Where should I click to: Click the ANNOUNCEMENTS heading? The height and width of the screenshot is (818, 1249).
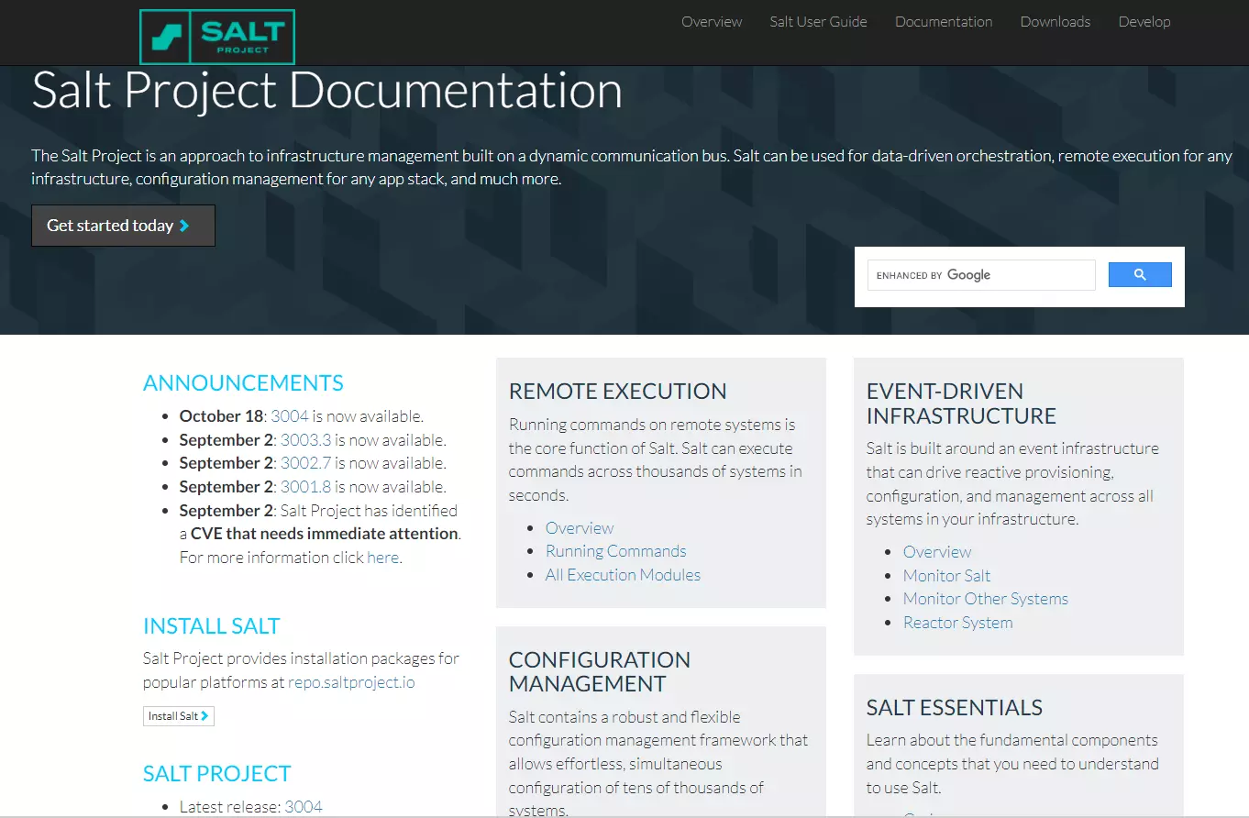(x=243, y=383)
